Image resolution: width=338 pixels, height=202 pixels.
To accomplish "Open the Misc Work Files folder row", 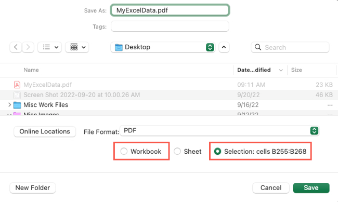I will point(169,105).
